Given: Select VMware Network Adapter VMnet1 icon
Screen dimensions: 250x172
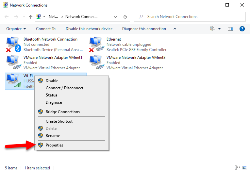Looking at the screenshot, I should tap(13, 62).
